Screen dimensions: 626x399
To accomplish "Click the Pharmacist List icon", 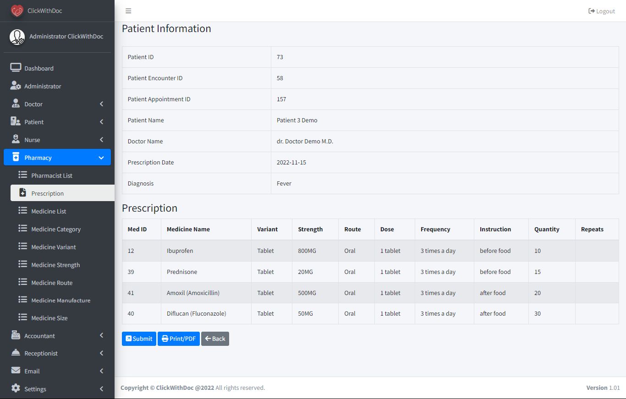I will pyautogui.click(x=22, y=175).
